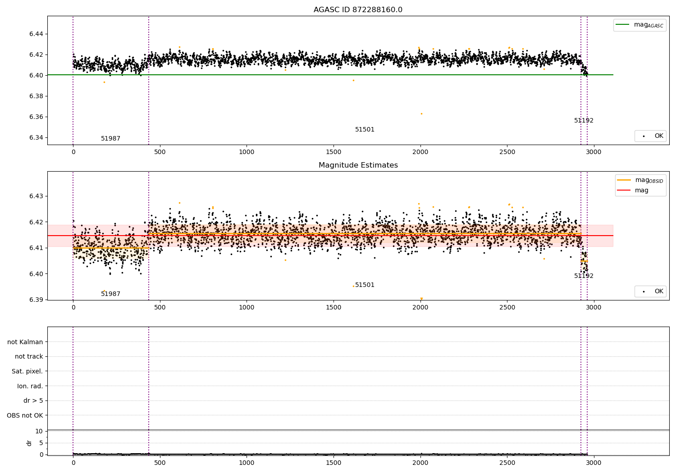The width and height of the screenshot is (676, 473).
Task: Click the 'OBS not OK' row label
Action: [x=25, y=416]
